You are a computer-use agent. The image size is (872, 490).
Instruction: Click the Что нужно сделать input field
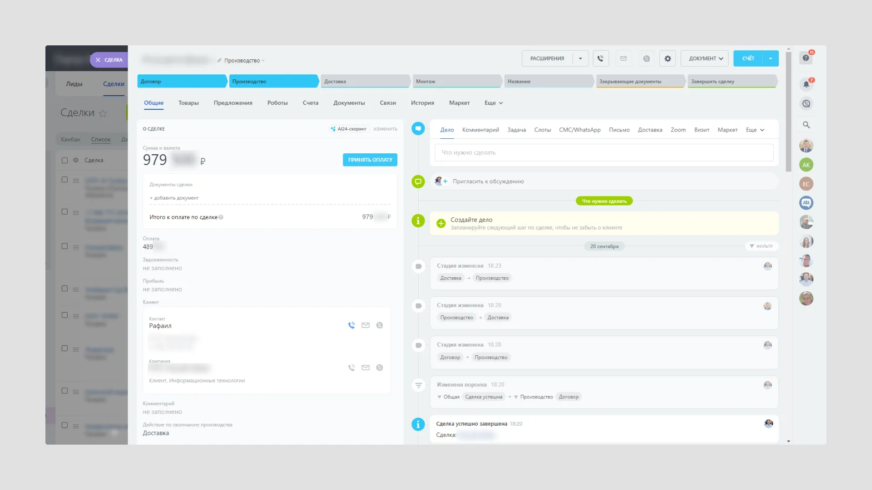point(604,152)
